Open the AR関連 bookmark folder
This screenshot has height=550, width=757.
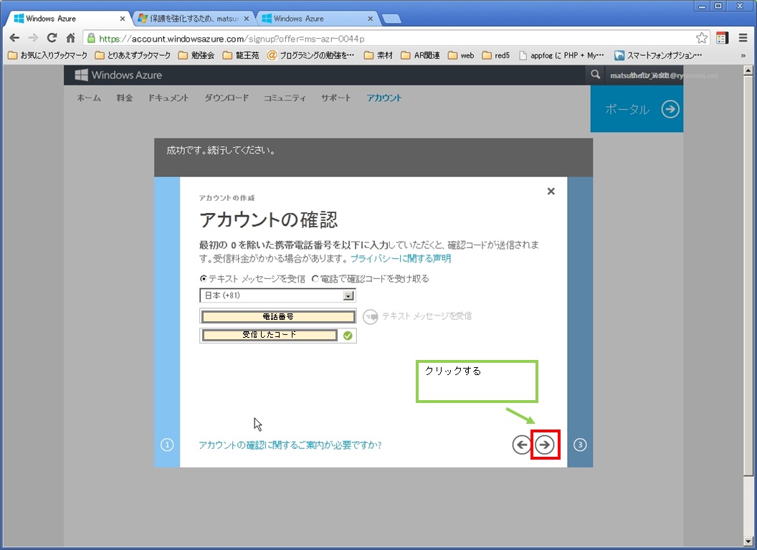coord(421,55)
